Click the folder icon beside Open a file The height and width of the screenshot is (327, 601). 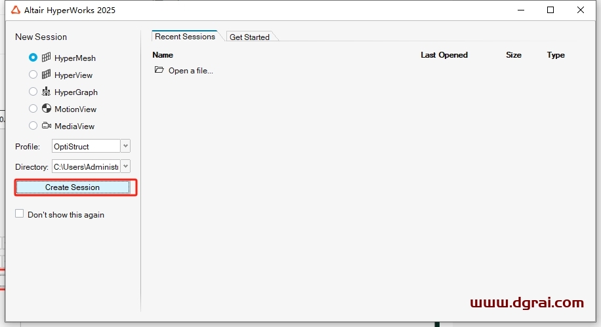(159, 69)
